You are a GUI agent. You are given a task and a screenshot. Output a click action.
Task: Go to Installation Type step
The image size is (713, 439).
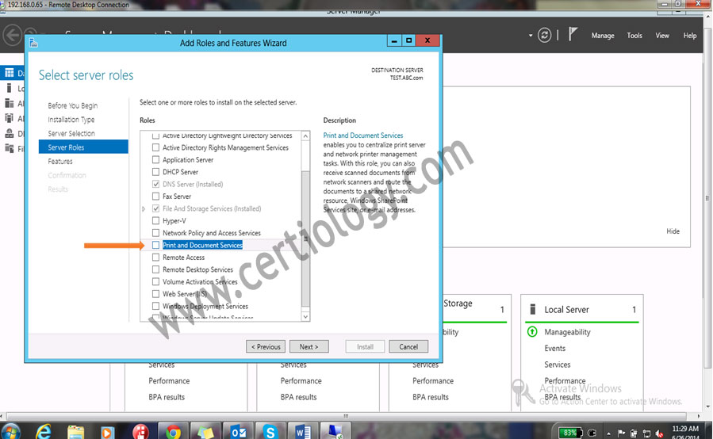pos(71,120)
